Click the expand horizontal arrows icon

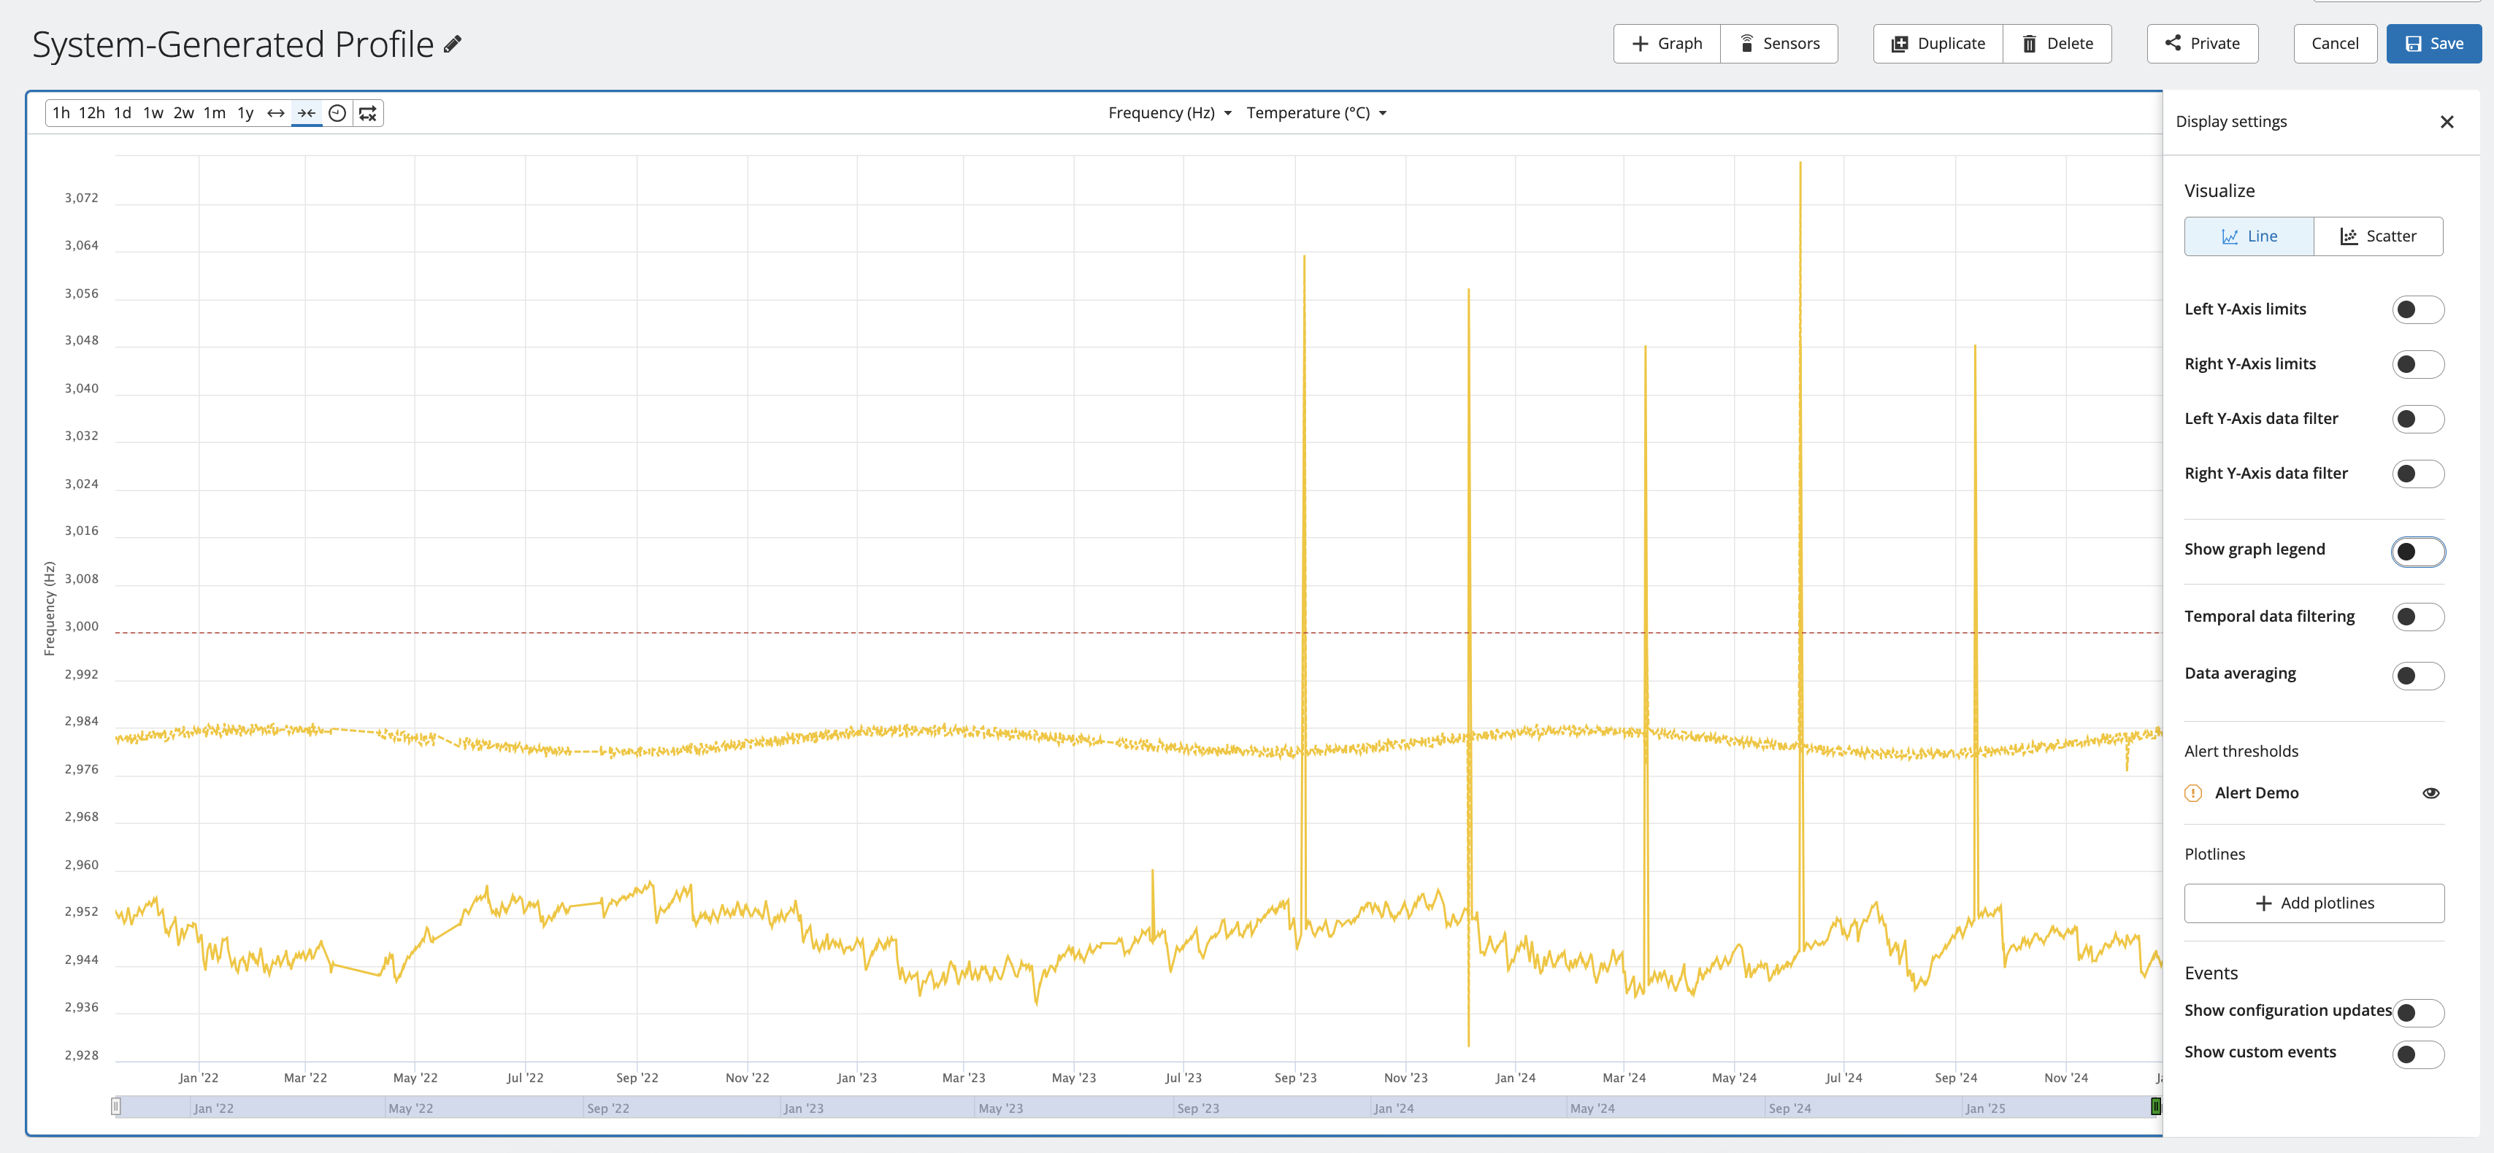click(276, 113)
